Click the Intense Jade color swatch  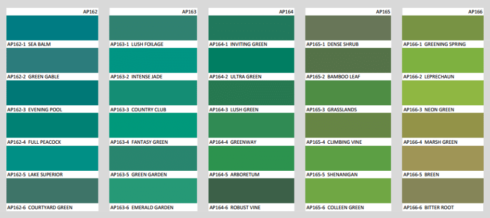(153, 60)
